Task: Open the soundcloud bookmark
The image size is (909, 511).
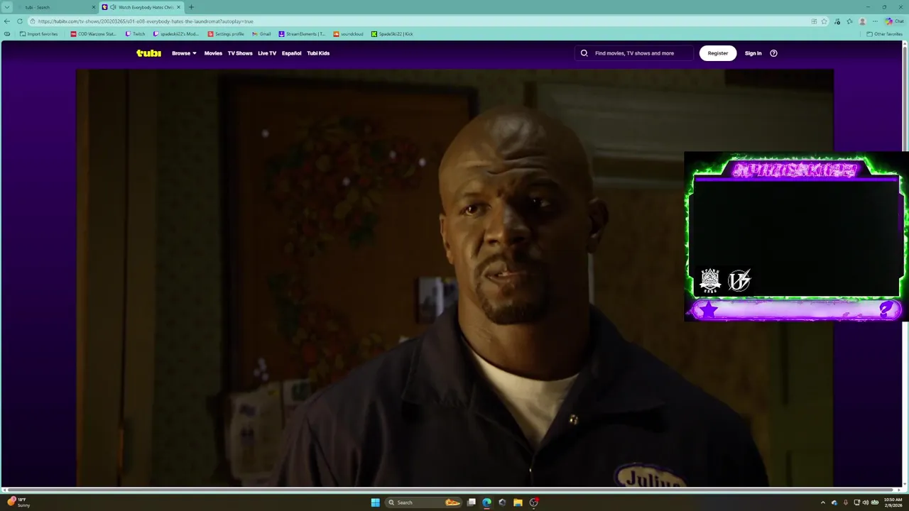Action: pos(348,34)
